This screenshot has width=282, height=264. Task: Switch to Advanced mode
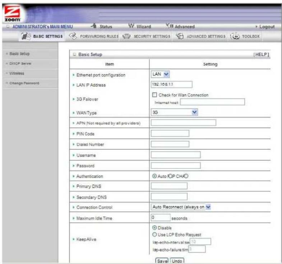pos(185,27)
